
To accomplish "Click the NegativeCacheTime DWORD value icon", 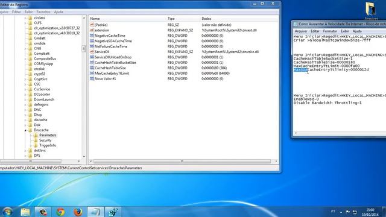I will [x=92, y=36].
